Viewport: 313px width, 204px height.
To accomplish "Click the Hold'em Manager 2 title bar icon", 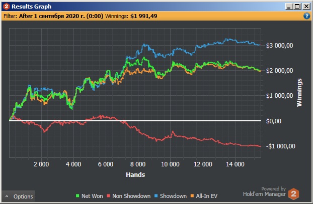I will click(x=6, y=7).
